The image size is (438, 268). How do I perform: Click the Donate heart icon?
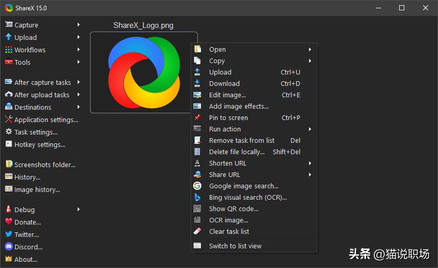[9, 222]
